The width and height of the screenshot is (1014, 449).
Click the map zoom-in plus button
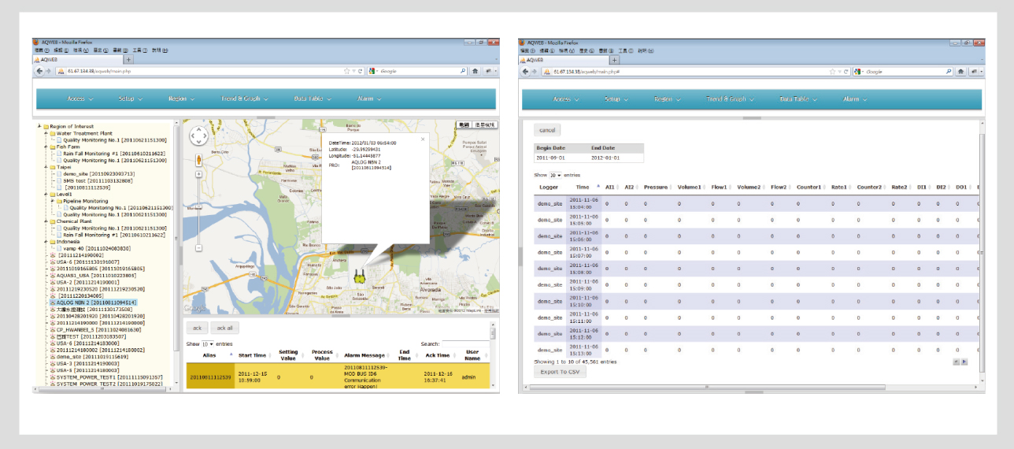(199, 175)
